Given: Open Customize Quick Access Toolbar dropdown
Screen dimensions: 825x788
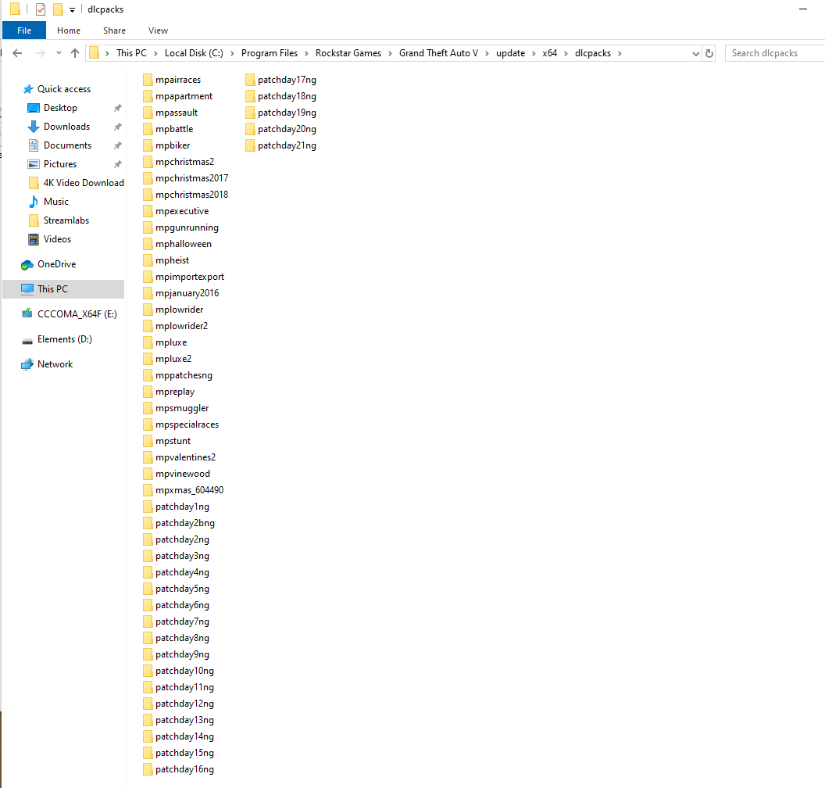Looking at the screenshot, I should (72, 9).
